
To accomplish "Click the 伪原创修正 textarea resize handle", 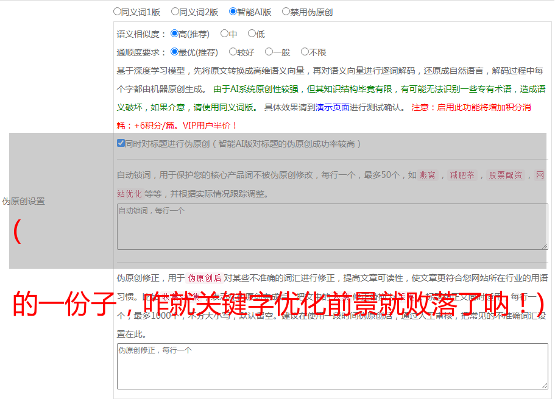I will (544, 385).
